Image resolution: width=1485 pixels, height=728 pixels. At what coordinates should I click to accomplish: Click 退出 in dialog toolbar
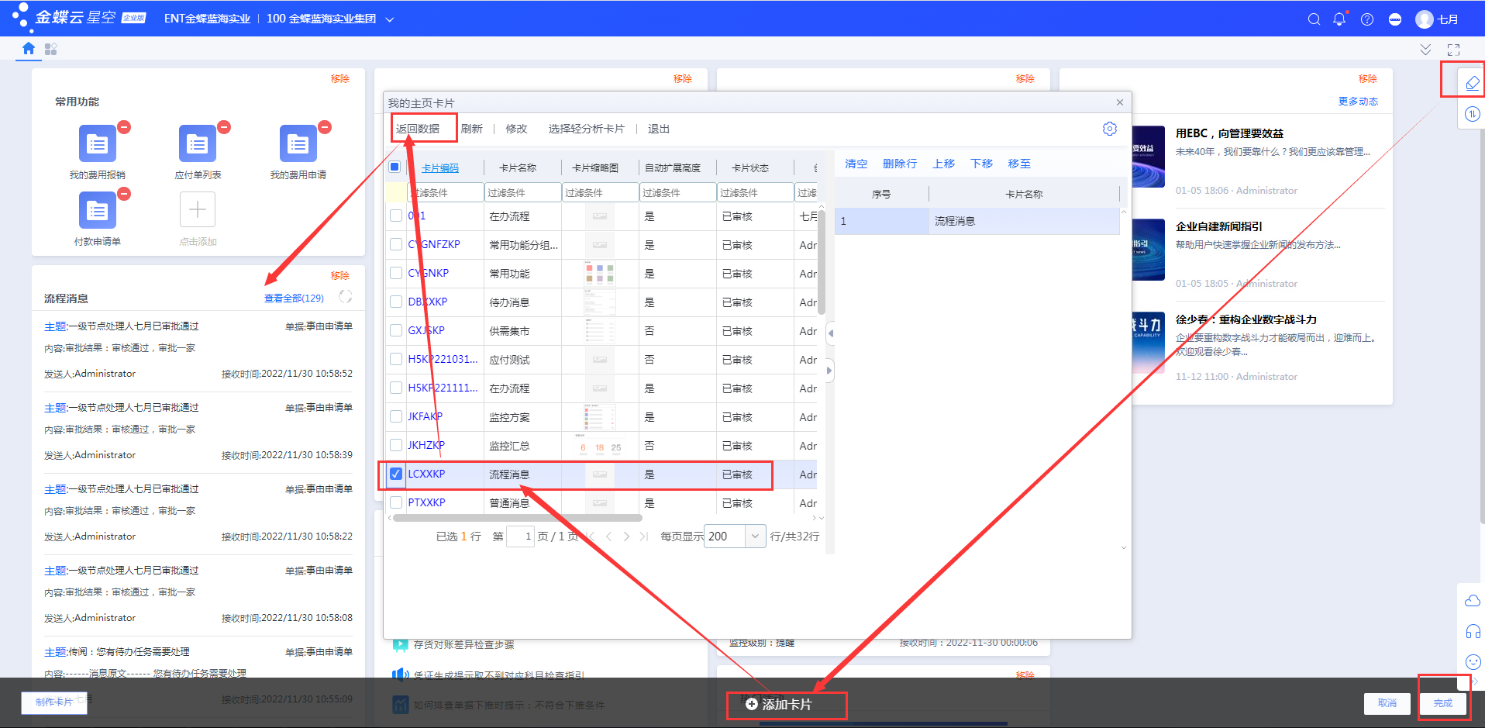click(x=659, y=129)
